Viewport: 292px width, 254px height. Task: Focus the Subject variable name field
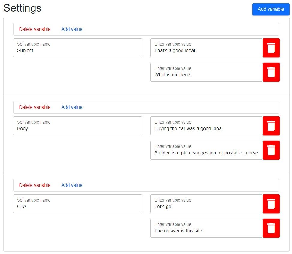pyautogui.click(x=77, y=48)
